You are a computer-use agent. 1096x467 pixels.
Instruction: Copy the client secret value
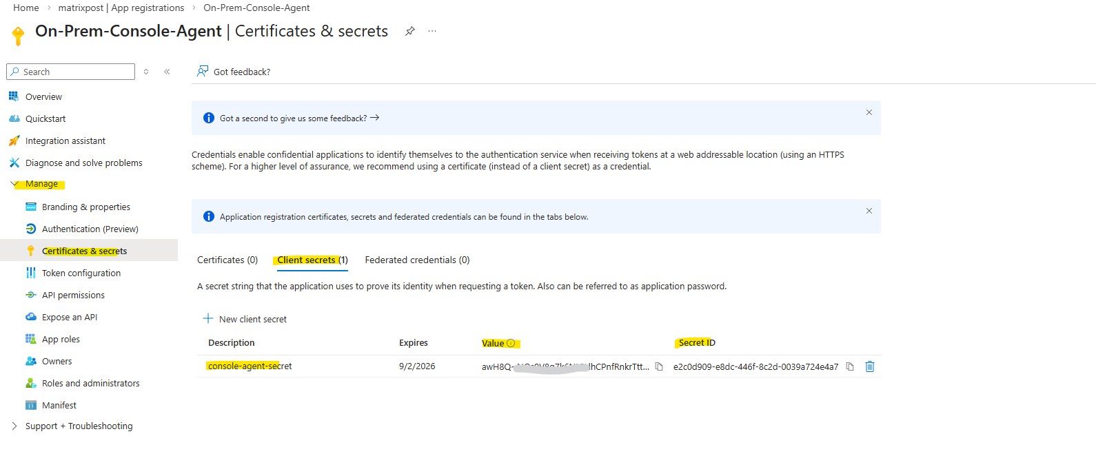pyautogui.click(x=659, y=366)
